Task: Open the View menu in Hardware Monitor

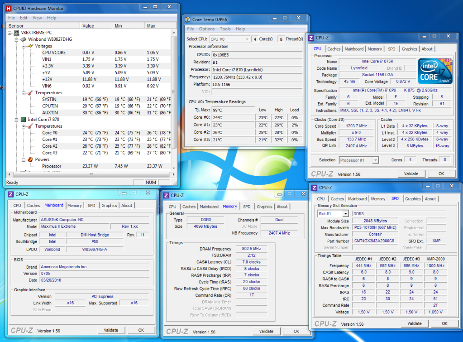Action: click(37, 18)
